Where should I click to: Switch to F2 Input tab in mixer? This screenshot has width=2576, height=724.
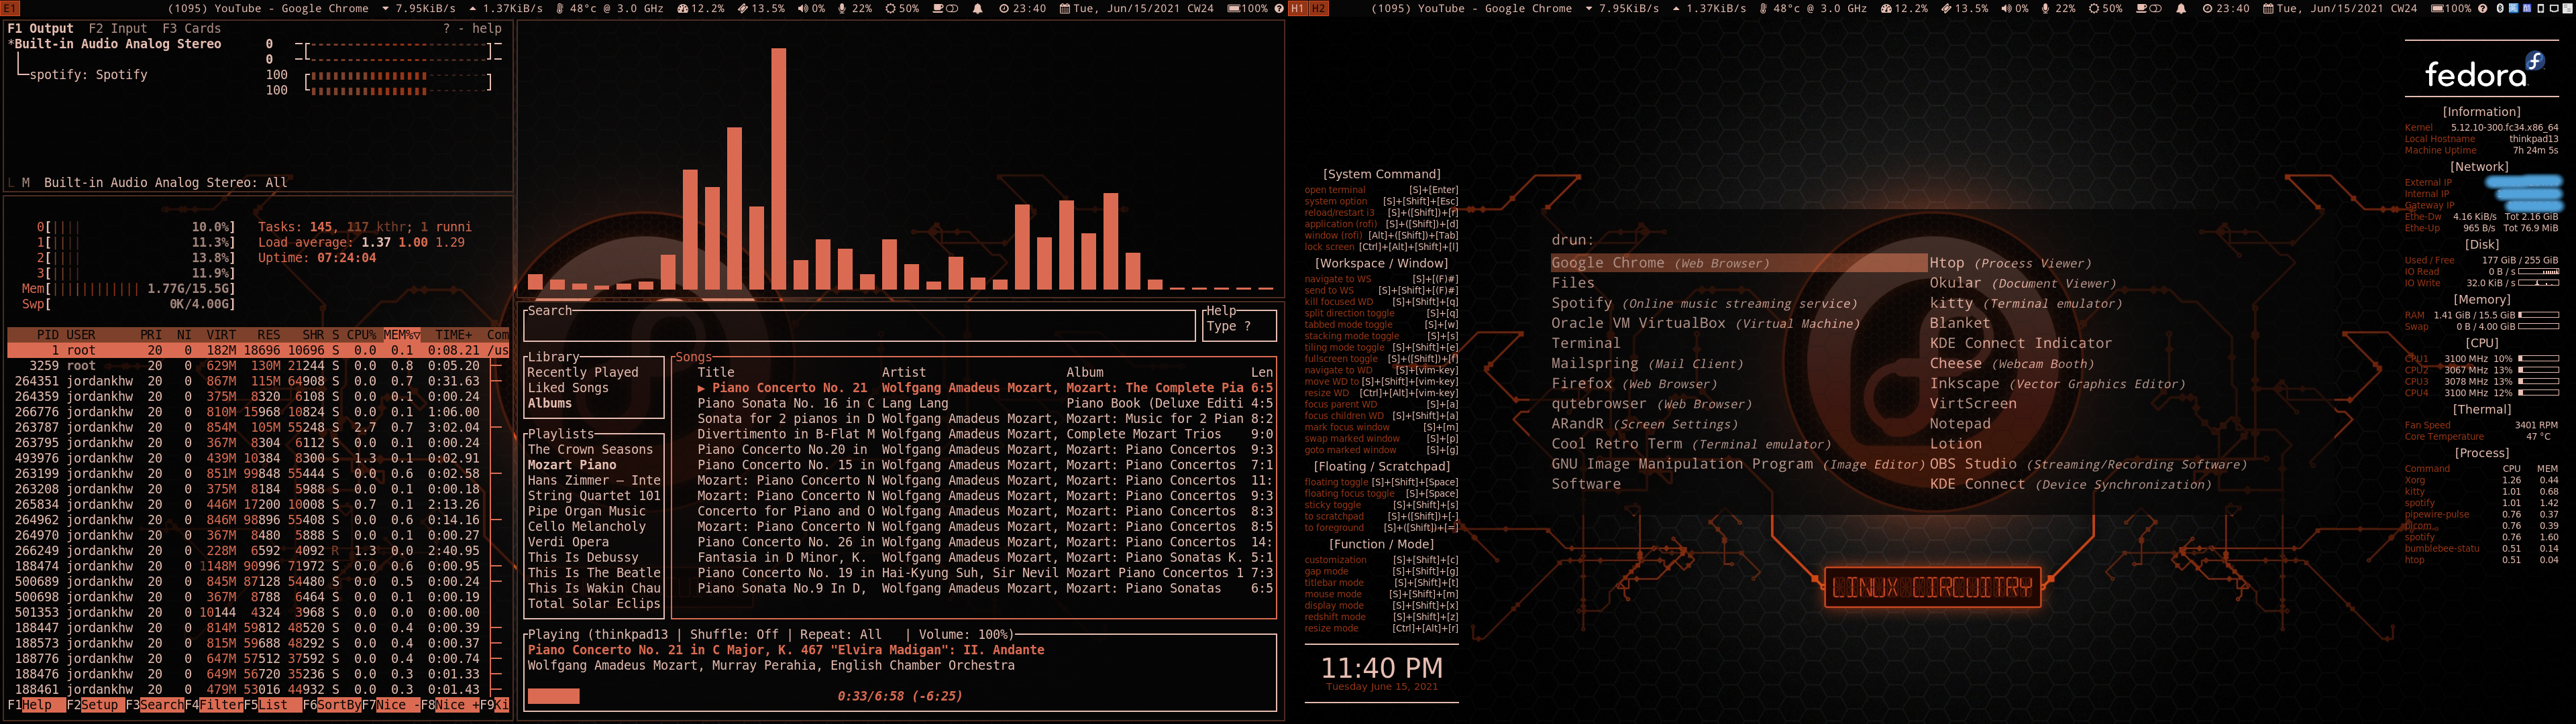click(117, 29)
